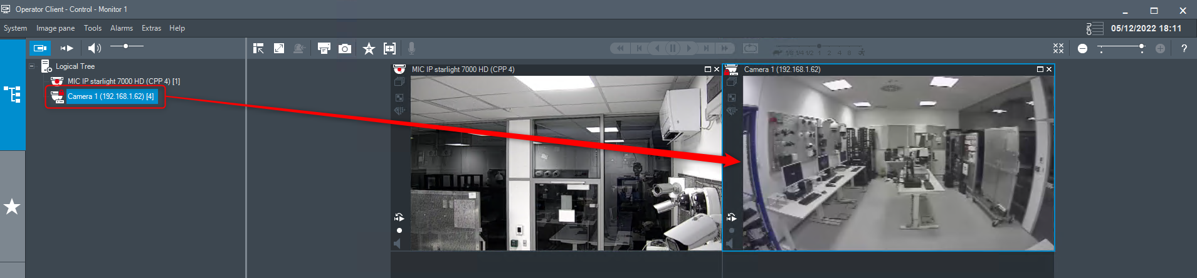The image size is (1197, 278).
Task: Adjust the audio volume slider
Action: point(127,46)
